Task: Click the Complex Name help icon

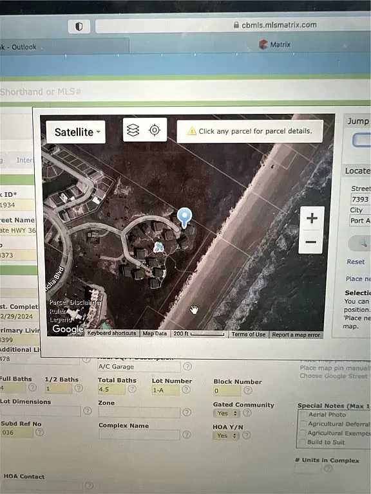Action: 187,435
